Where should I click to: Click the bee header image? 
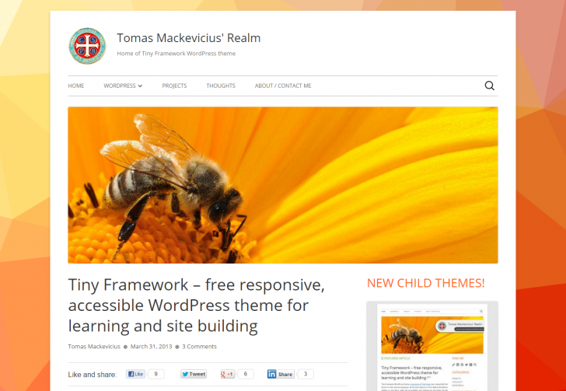pos(283,185)
